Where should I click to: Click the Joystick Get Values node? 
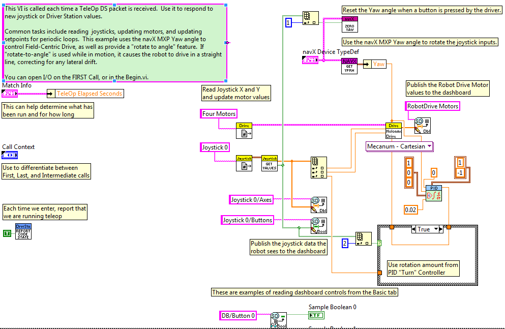[x=270, y=163]
